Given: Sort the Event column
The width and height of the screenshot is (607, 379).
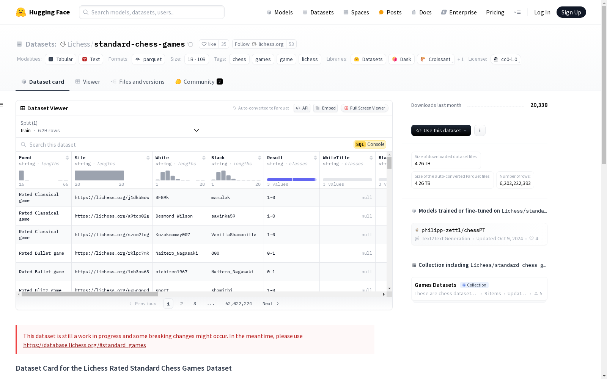Looking at the screenshot, I should [67, 158].
